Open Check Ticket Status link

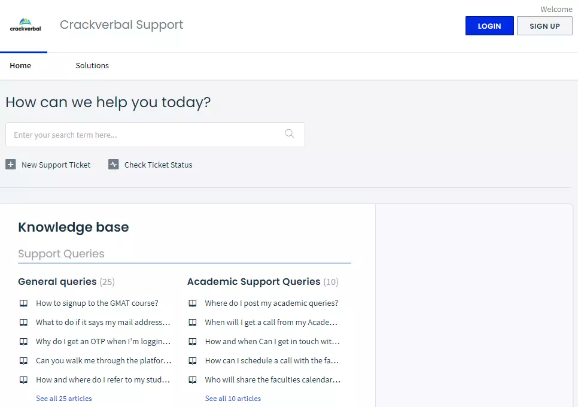158,165
